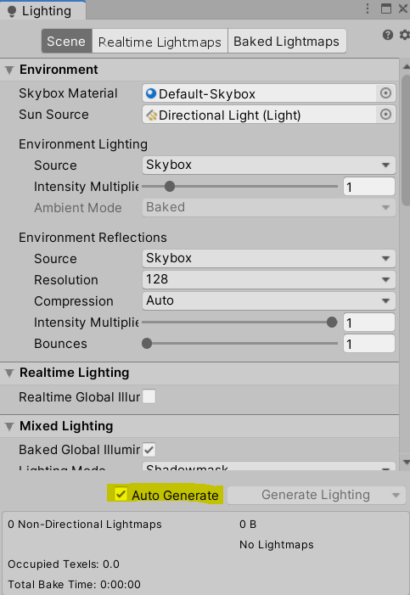
Task: Click the Bounces slider handle
Action: coord(147,344)
